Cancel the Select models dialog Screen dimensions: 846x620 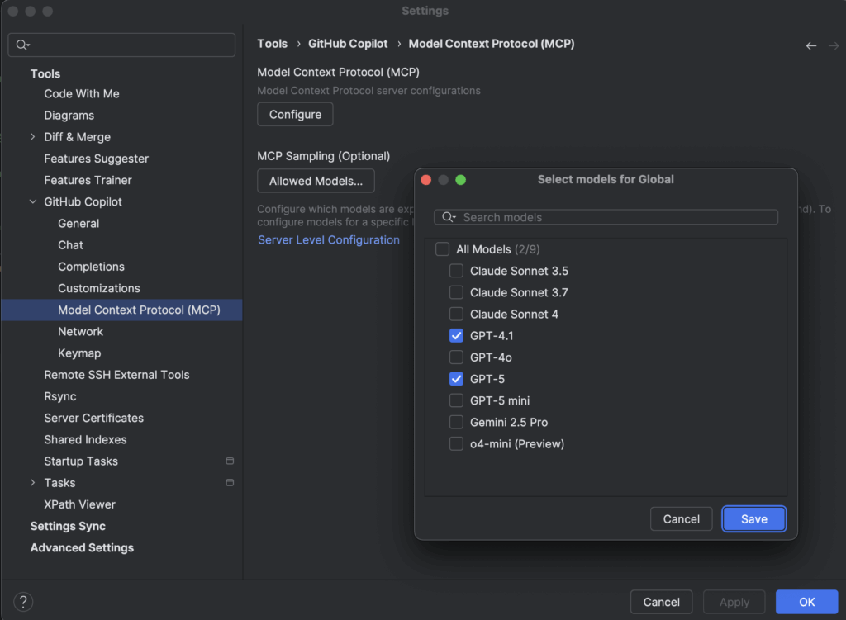(681, 518)
